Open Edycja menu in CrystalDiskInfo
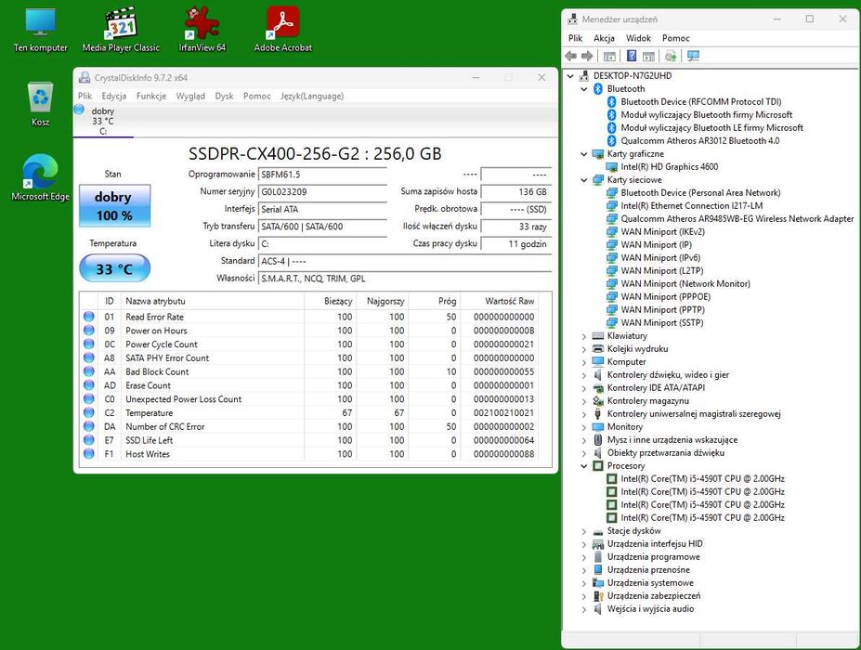 click(113, 96)
